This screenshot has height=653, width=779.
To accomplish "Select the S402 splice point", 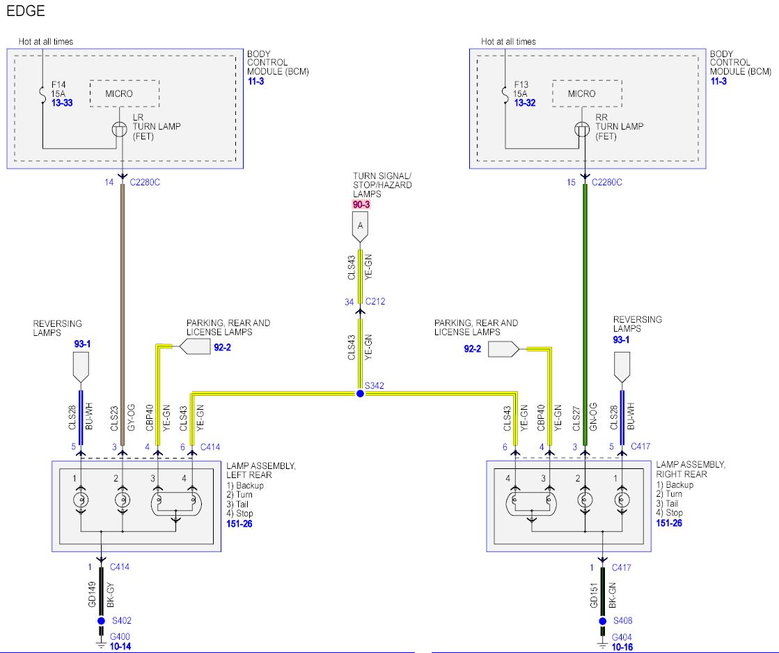I will tap(102, 620).
